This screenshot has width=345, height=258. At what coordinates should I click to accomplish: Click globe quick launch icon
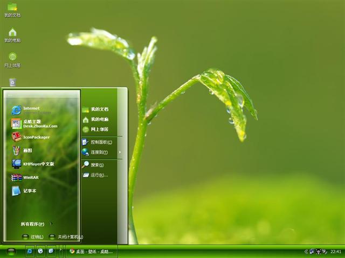click(x=40, y=251)
